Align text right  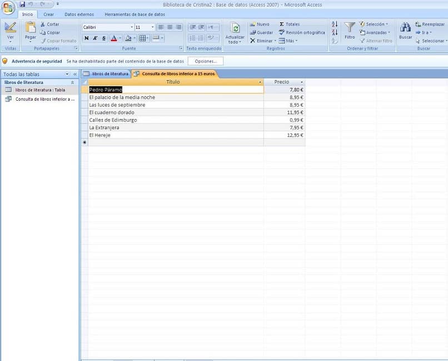coord(178,27)
